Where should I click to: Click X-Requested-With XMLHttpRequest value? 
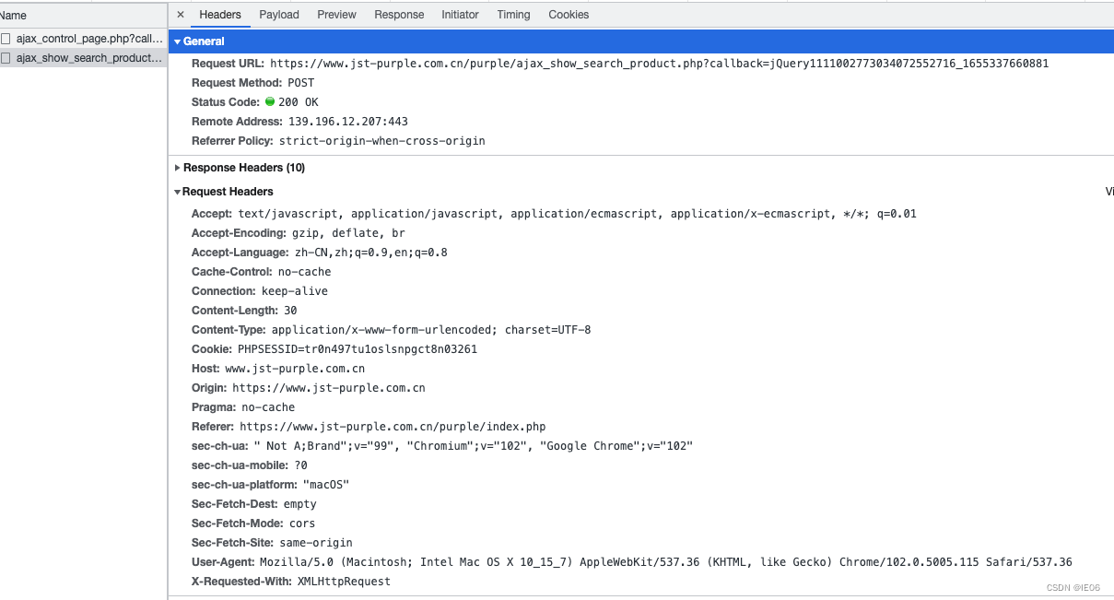[344, 582]
